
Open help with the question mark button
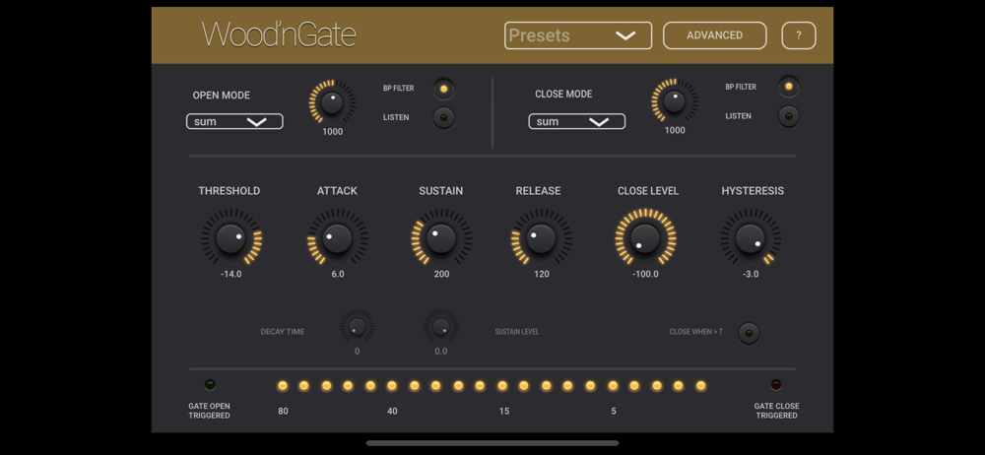(x=799, y=35)
